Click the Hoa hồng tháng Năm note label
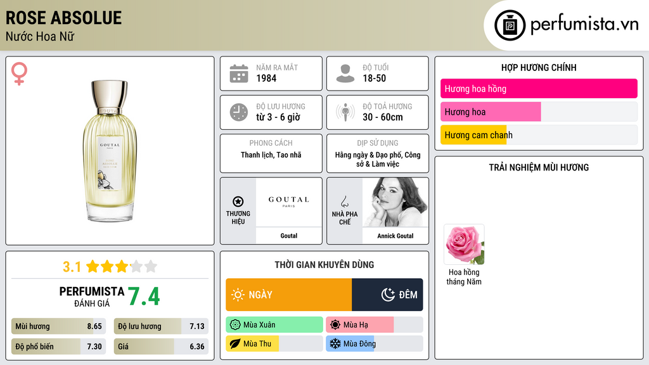This screenshot has width=649, height=365. 464,277
